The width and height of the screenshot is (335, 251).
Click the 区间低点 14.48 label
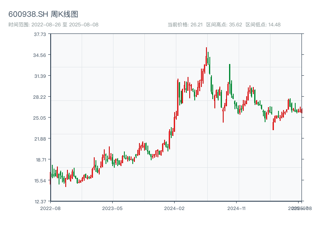click(263, 25)
